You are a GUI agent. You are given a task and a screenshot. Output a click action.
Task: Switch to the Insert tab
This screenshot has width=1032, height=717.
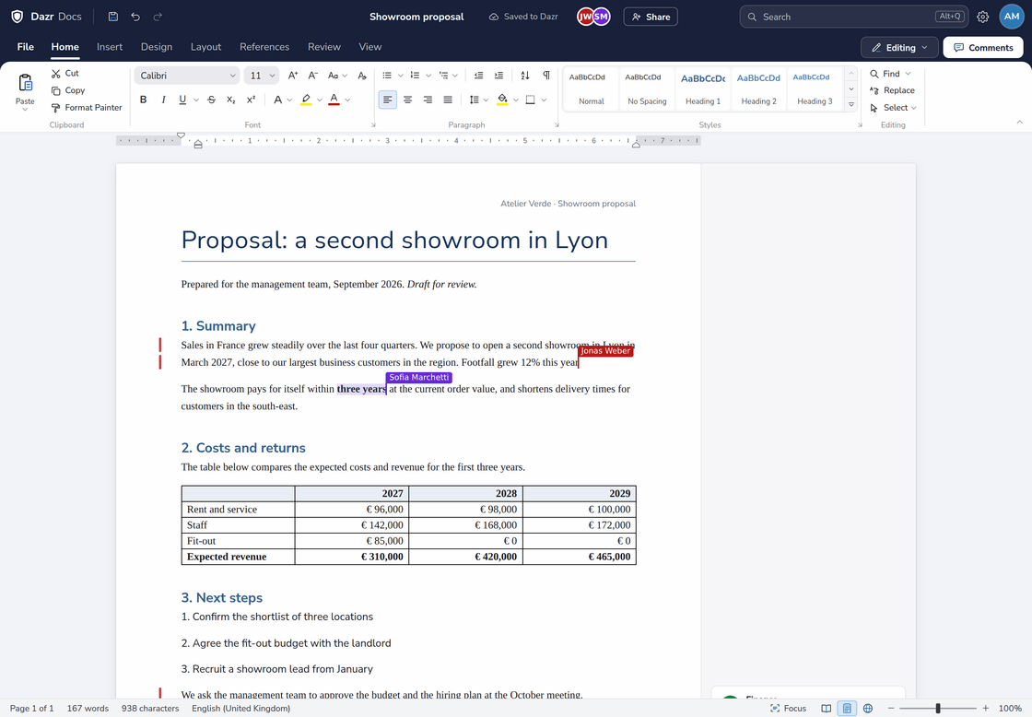point(110,47)
